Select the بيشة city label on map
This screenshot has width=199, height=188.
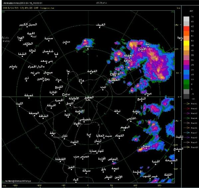pyautogui.click(x=136, y=111)
